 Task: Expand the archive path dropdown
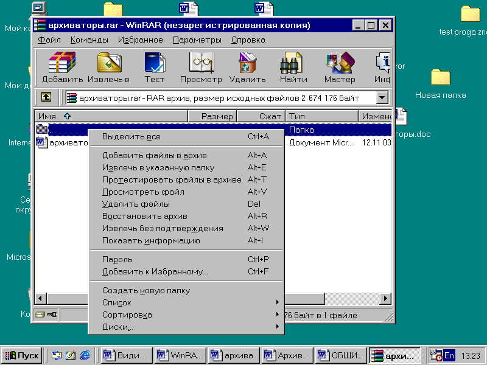pos(382,98)
